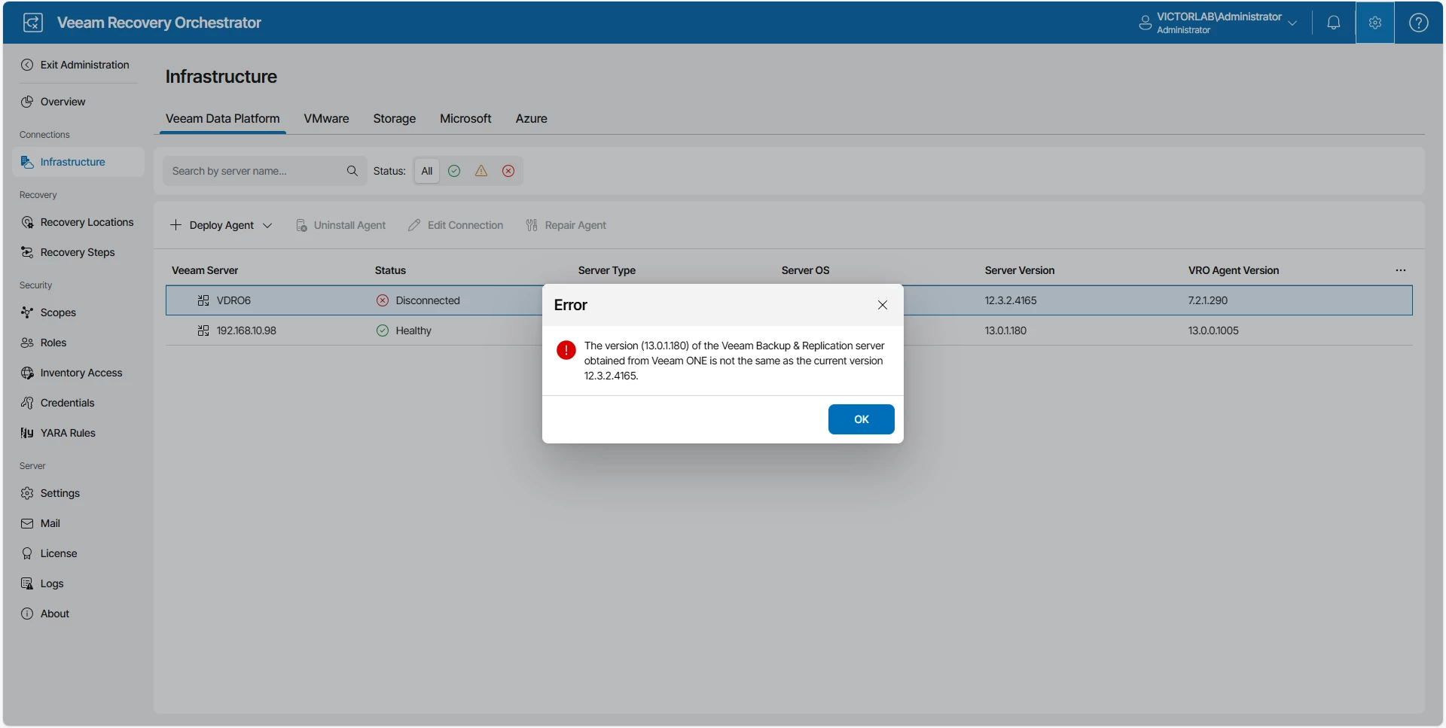This screenshot has width=1446, height=728.
Task: Click the Roles people icon
Action: (x=27, y=343)
